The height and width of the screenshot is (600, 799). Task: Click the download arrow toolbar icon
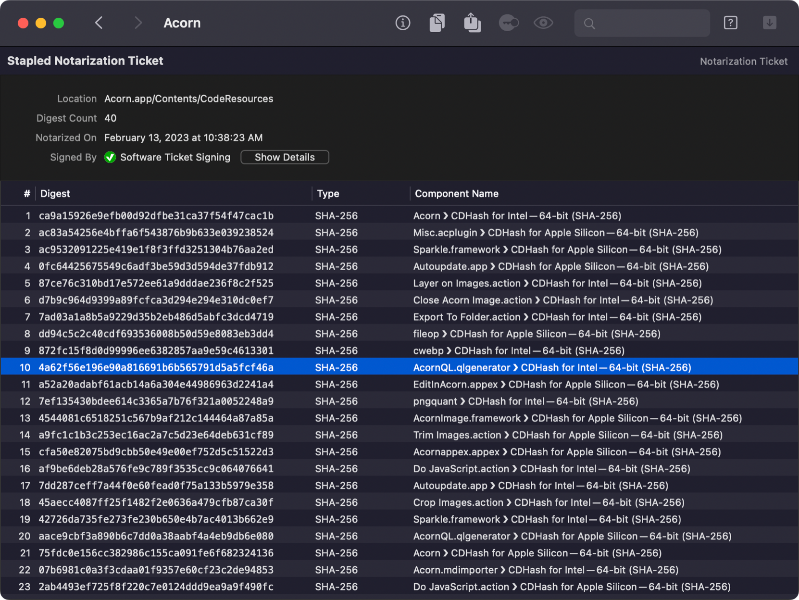point(769,23)
